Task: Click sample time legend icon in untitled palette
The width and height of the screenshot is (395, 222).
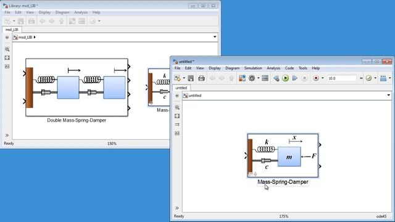Action: [177, 125]
